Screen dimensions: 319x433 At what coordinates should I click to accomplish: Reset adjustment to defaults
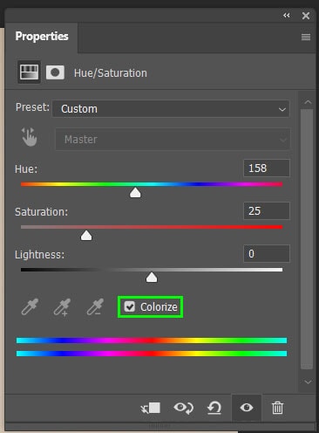pos(214,408)
